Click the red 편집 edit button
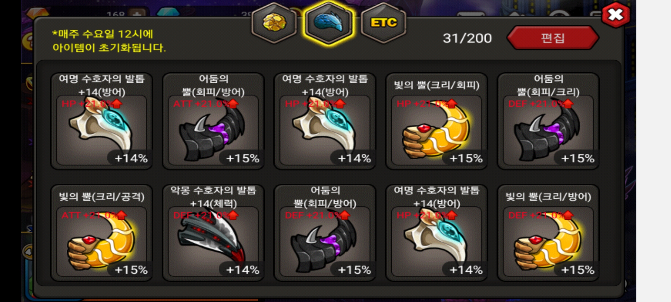The width and height of the screenshot is (671, 302). (x=553, y=38)
